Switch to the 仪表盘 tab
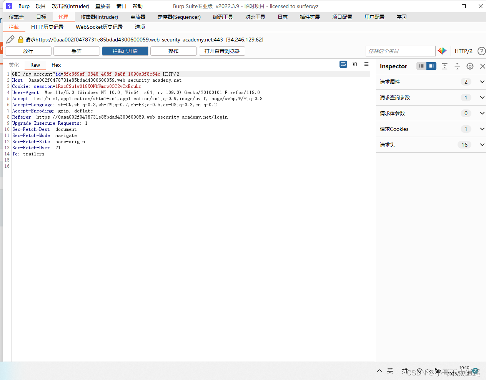The image size is (486, 380). 17,17
